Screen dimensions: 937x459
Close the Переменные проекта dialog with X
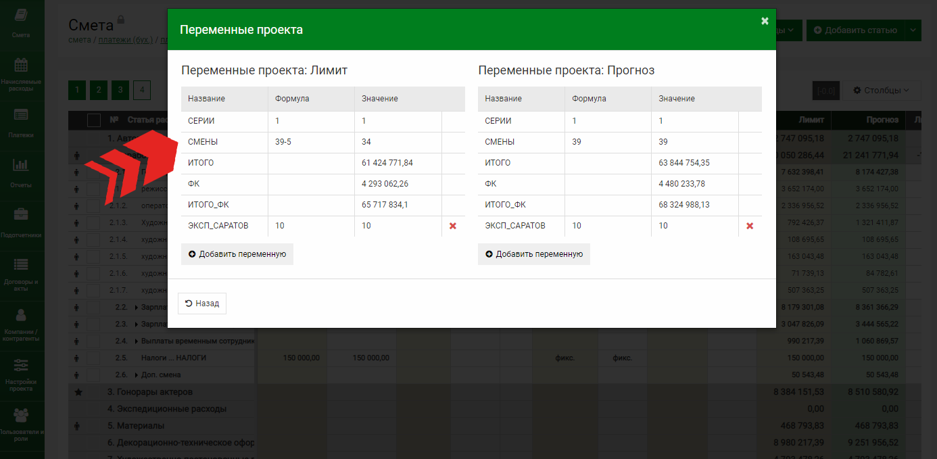pos(765,21)
